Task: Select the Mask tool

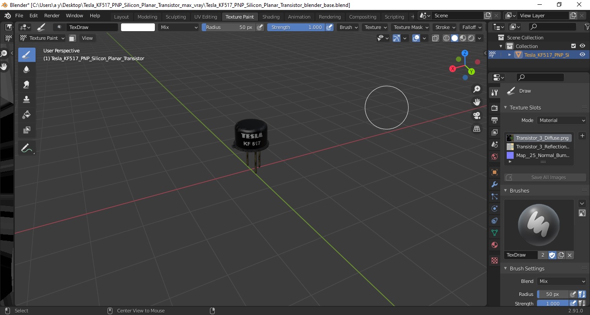Action: pos(26,130)
